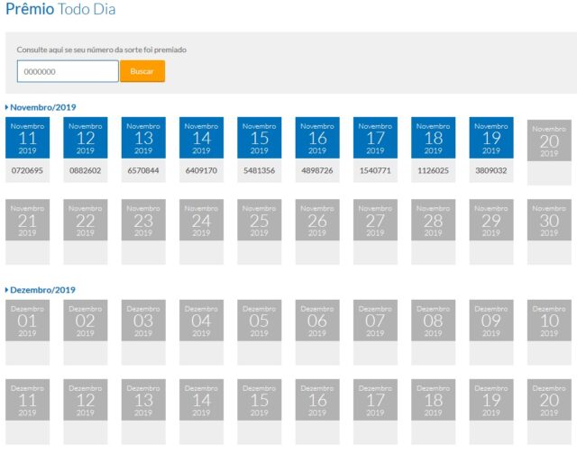Open the Novembro 17 calendar tile
577x453 pixels.
(375, 139)
